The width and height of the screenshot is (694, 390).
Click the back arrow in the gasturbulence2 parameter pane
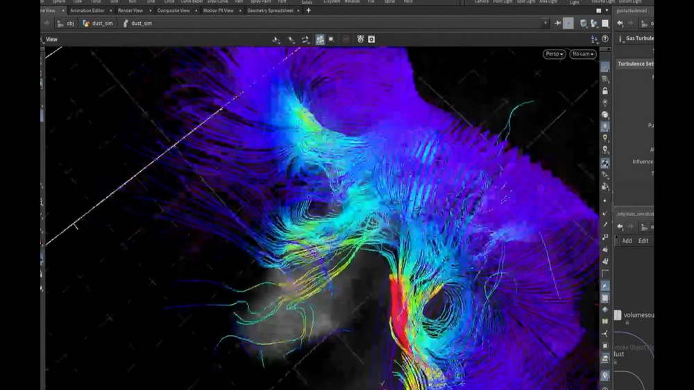click(x=620, y=24)
